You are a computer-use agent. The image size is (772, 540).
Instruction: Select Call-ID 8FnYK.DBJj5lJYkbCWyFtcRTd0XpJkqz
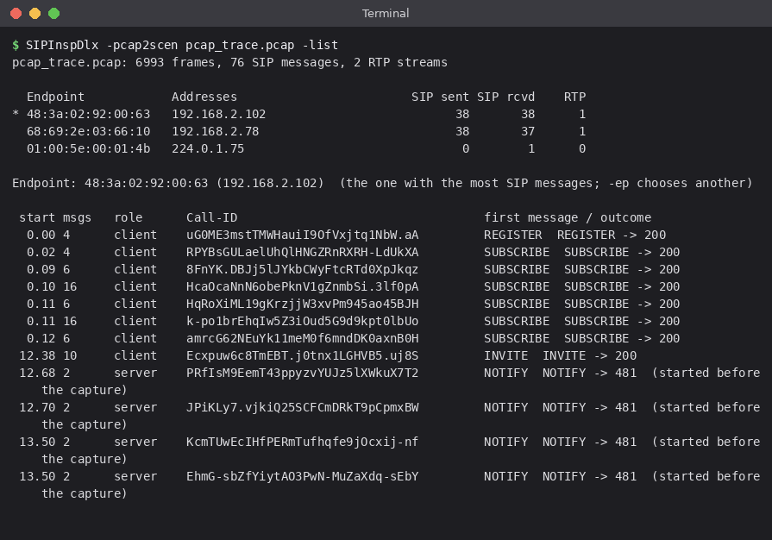tap(302, 269)
